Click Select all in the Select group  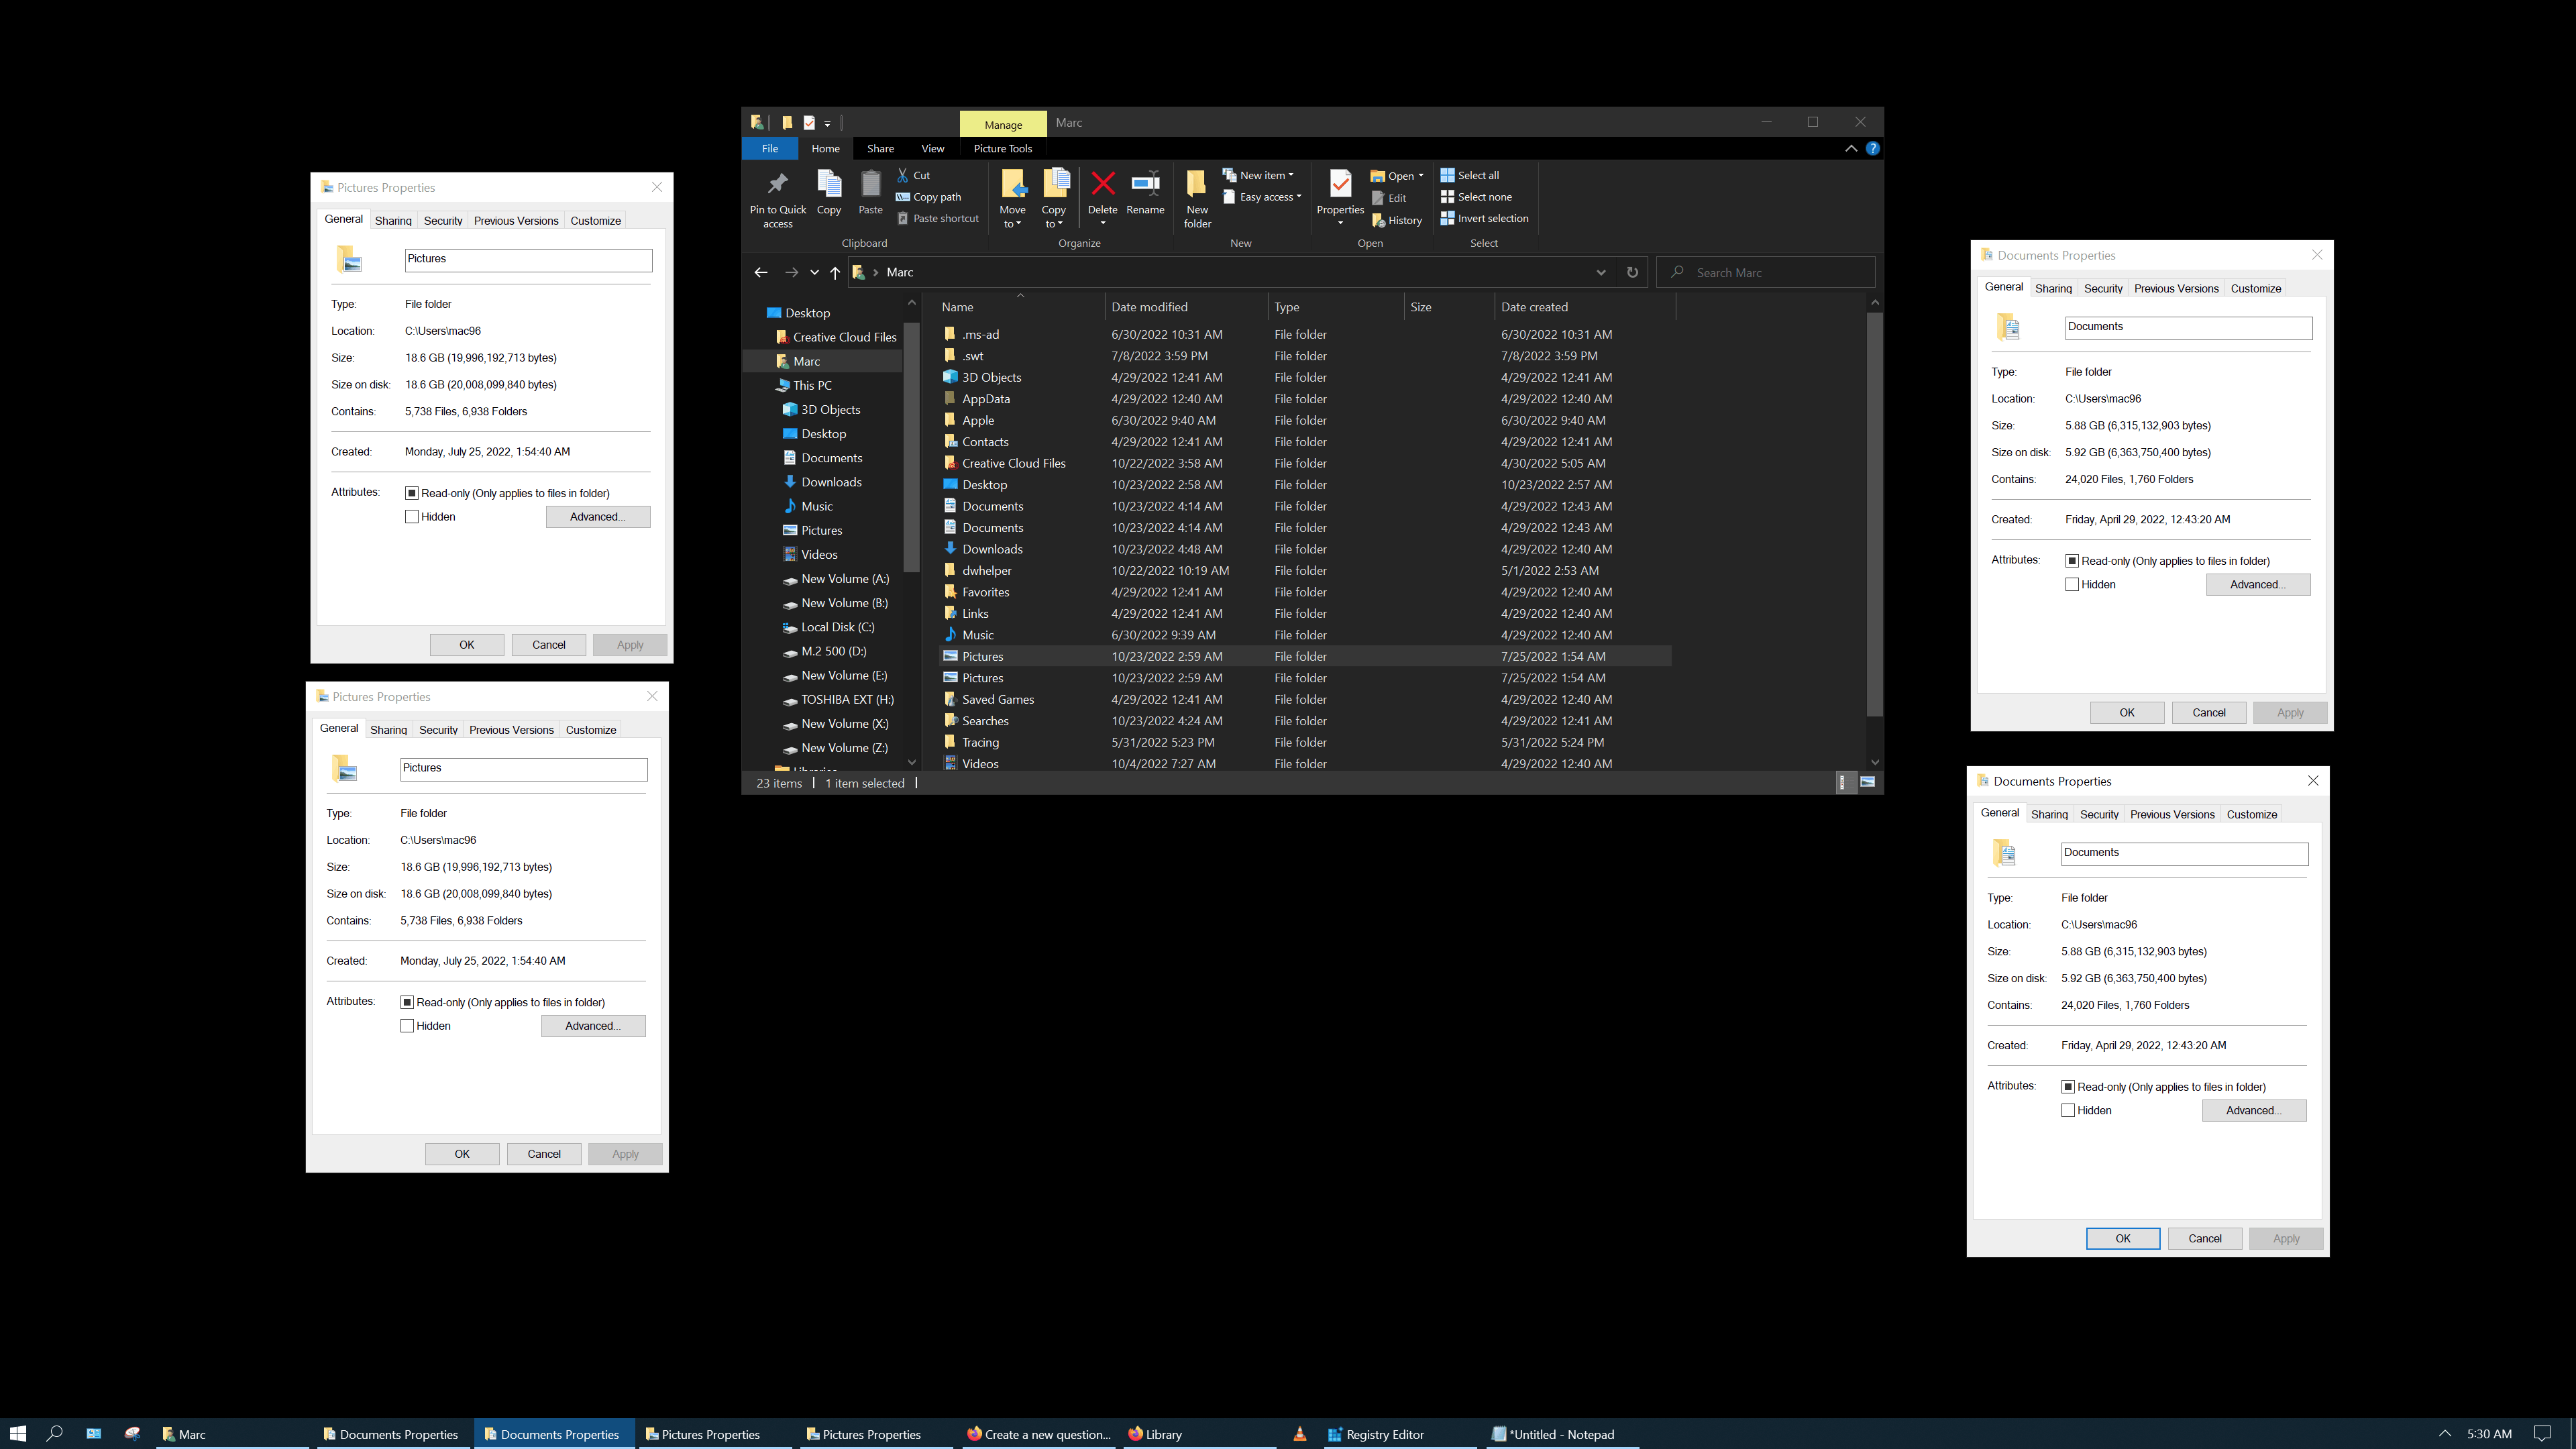click(x=1469, y=175)
